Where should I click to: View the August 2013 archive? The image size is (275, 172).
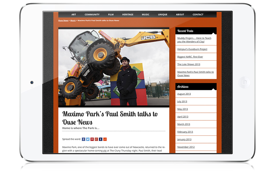coord(184,94)
